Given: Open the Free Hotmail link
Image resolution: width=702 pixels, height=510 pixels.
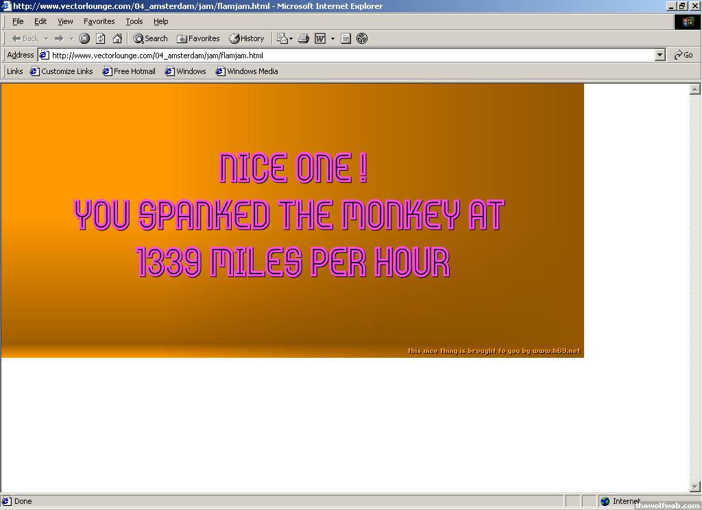Looking at the screenshot, I should click(x=129, y=71).
